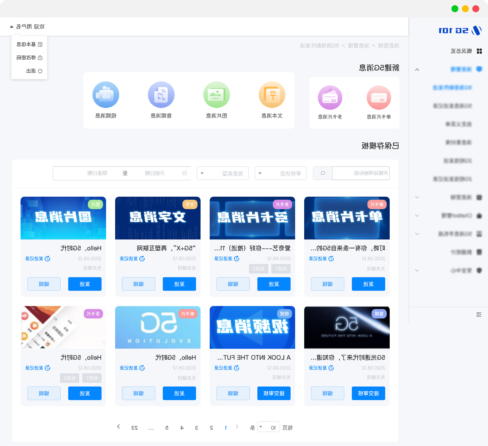Choose 修改密码 in the user menu
The width and height of the screenshot is (488, 446).
[x=29, y=58]
